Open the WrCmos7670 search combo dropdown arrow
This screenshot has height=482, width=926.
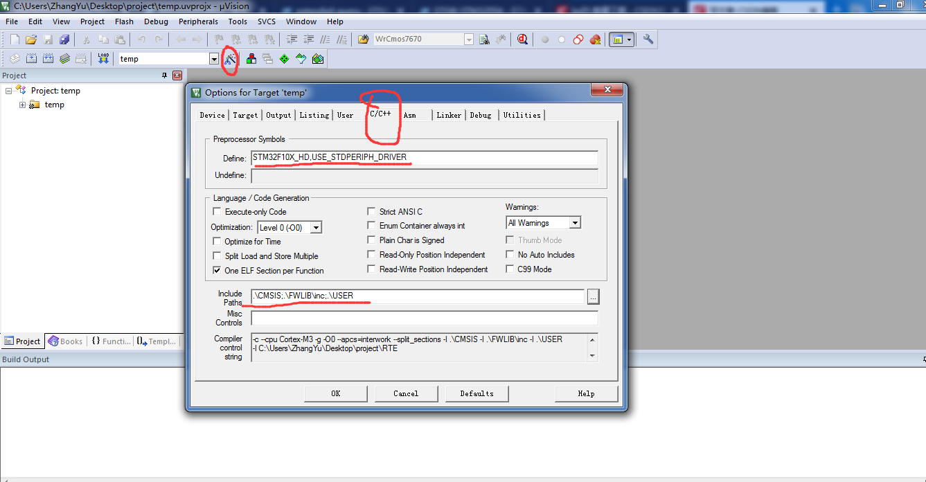(469, 39)
